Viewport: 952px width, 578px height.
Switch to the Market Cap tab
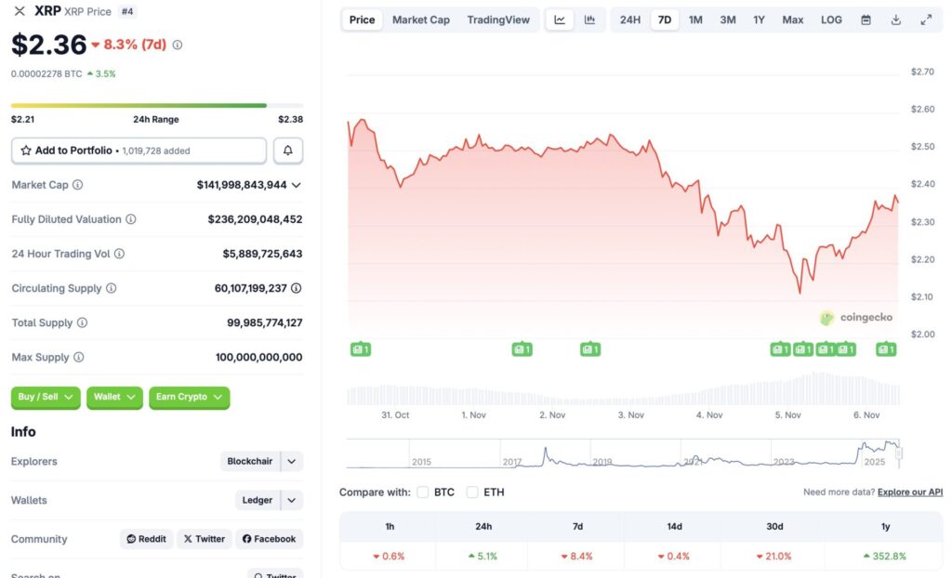[x=420, y=19]
